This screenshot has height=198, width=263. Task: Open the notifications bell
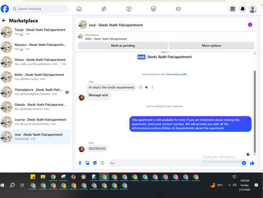coord(242,9)
